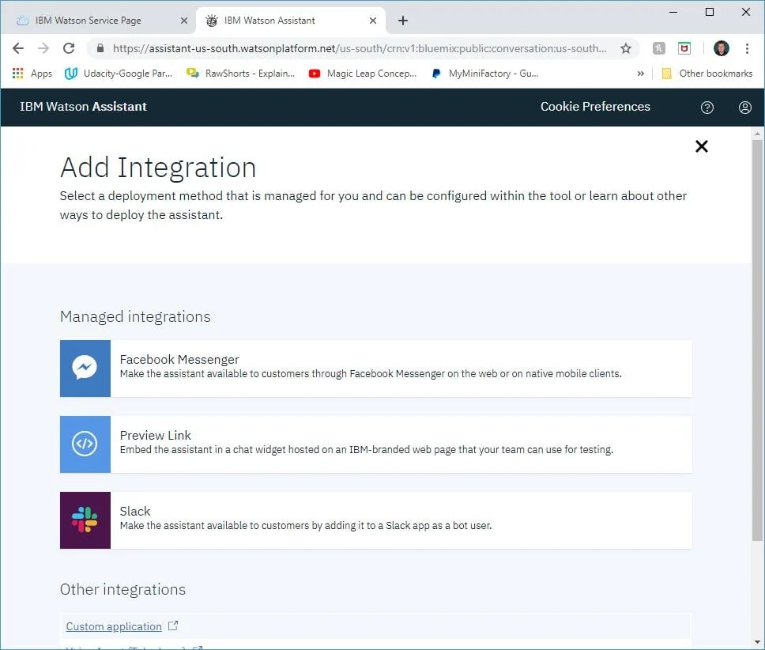The image size is (765, 650).
Task: Open Magic Leap Concept YouTube bookmark
Action: pos(363,74)
